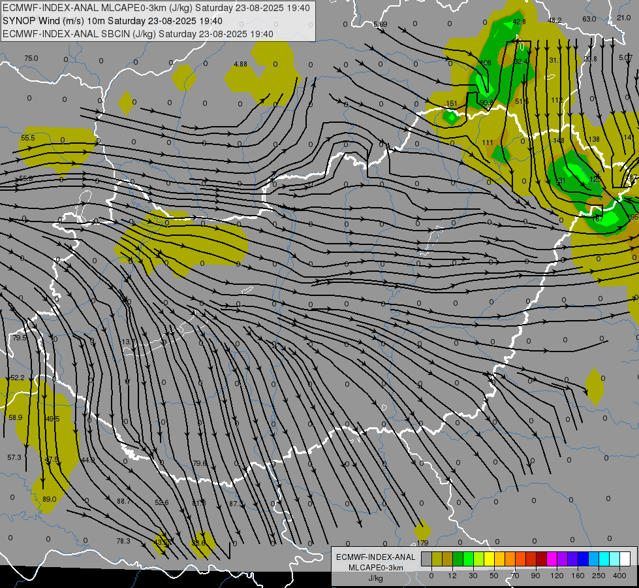Select the map value 13.7
Viewport: 639px width, 588px height.
click(129, 342)
